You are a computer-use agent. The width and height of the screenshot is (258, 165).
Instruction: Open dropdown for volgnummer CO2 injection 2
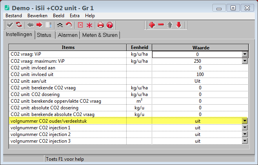click(245, 134)
